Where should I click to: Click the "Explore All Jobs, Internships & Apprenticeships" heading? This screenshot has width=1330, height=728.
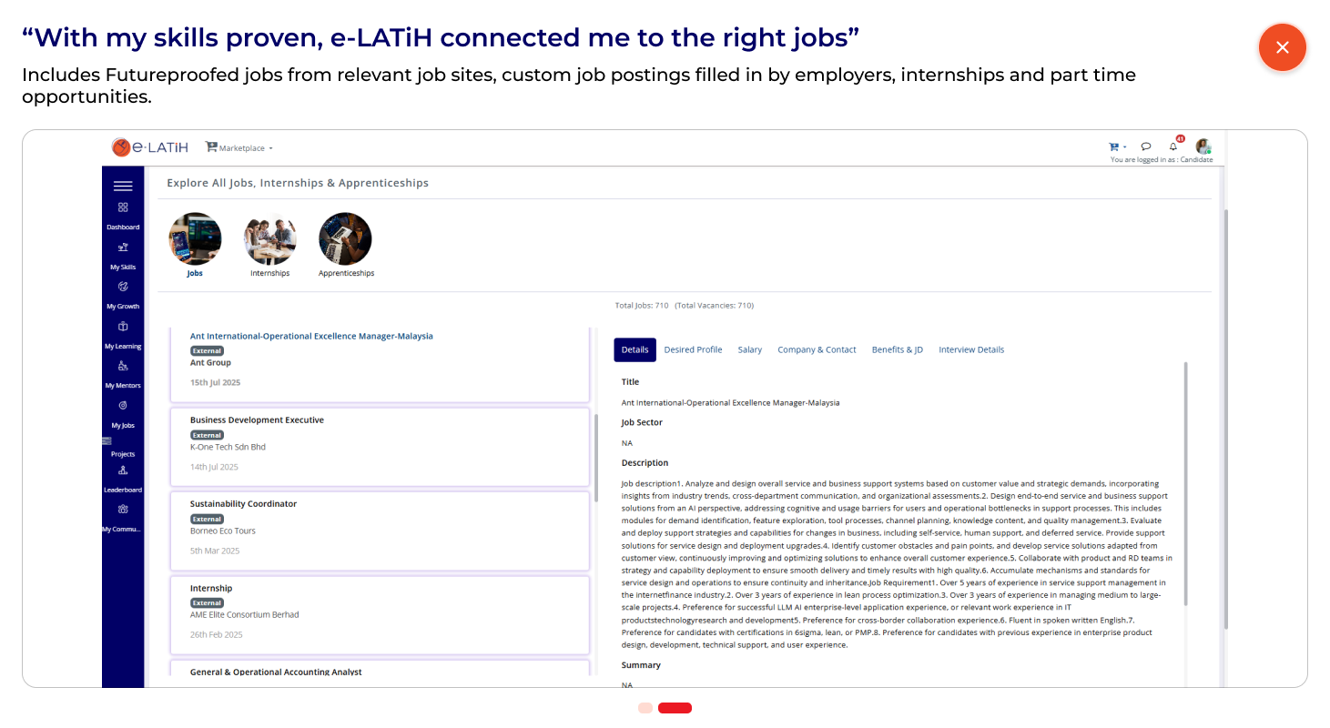[298, 183]
